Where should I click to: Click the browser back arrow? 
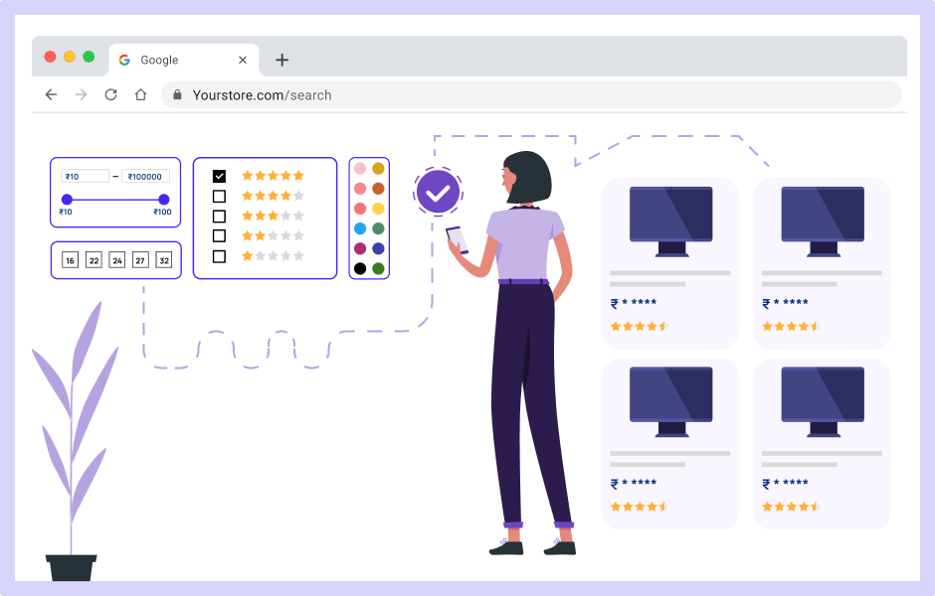coord(52,94)
